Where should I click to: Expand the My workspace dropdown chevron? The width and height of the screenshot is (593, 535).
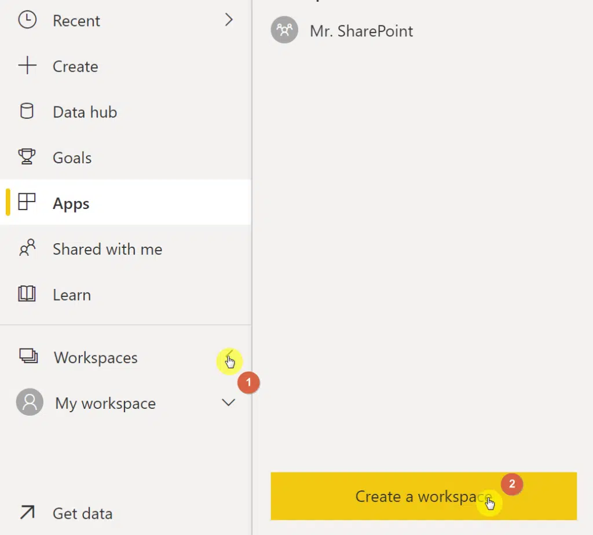[228, 402]
